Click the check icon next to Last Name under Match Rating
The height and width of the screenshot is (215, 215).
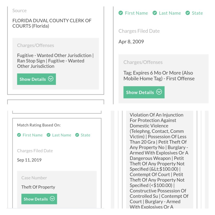(48, 135)
